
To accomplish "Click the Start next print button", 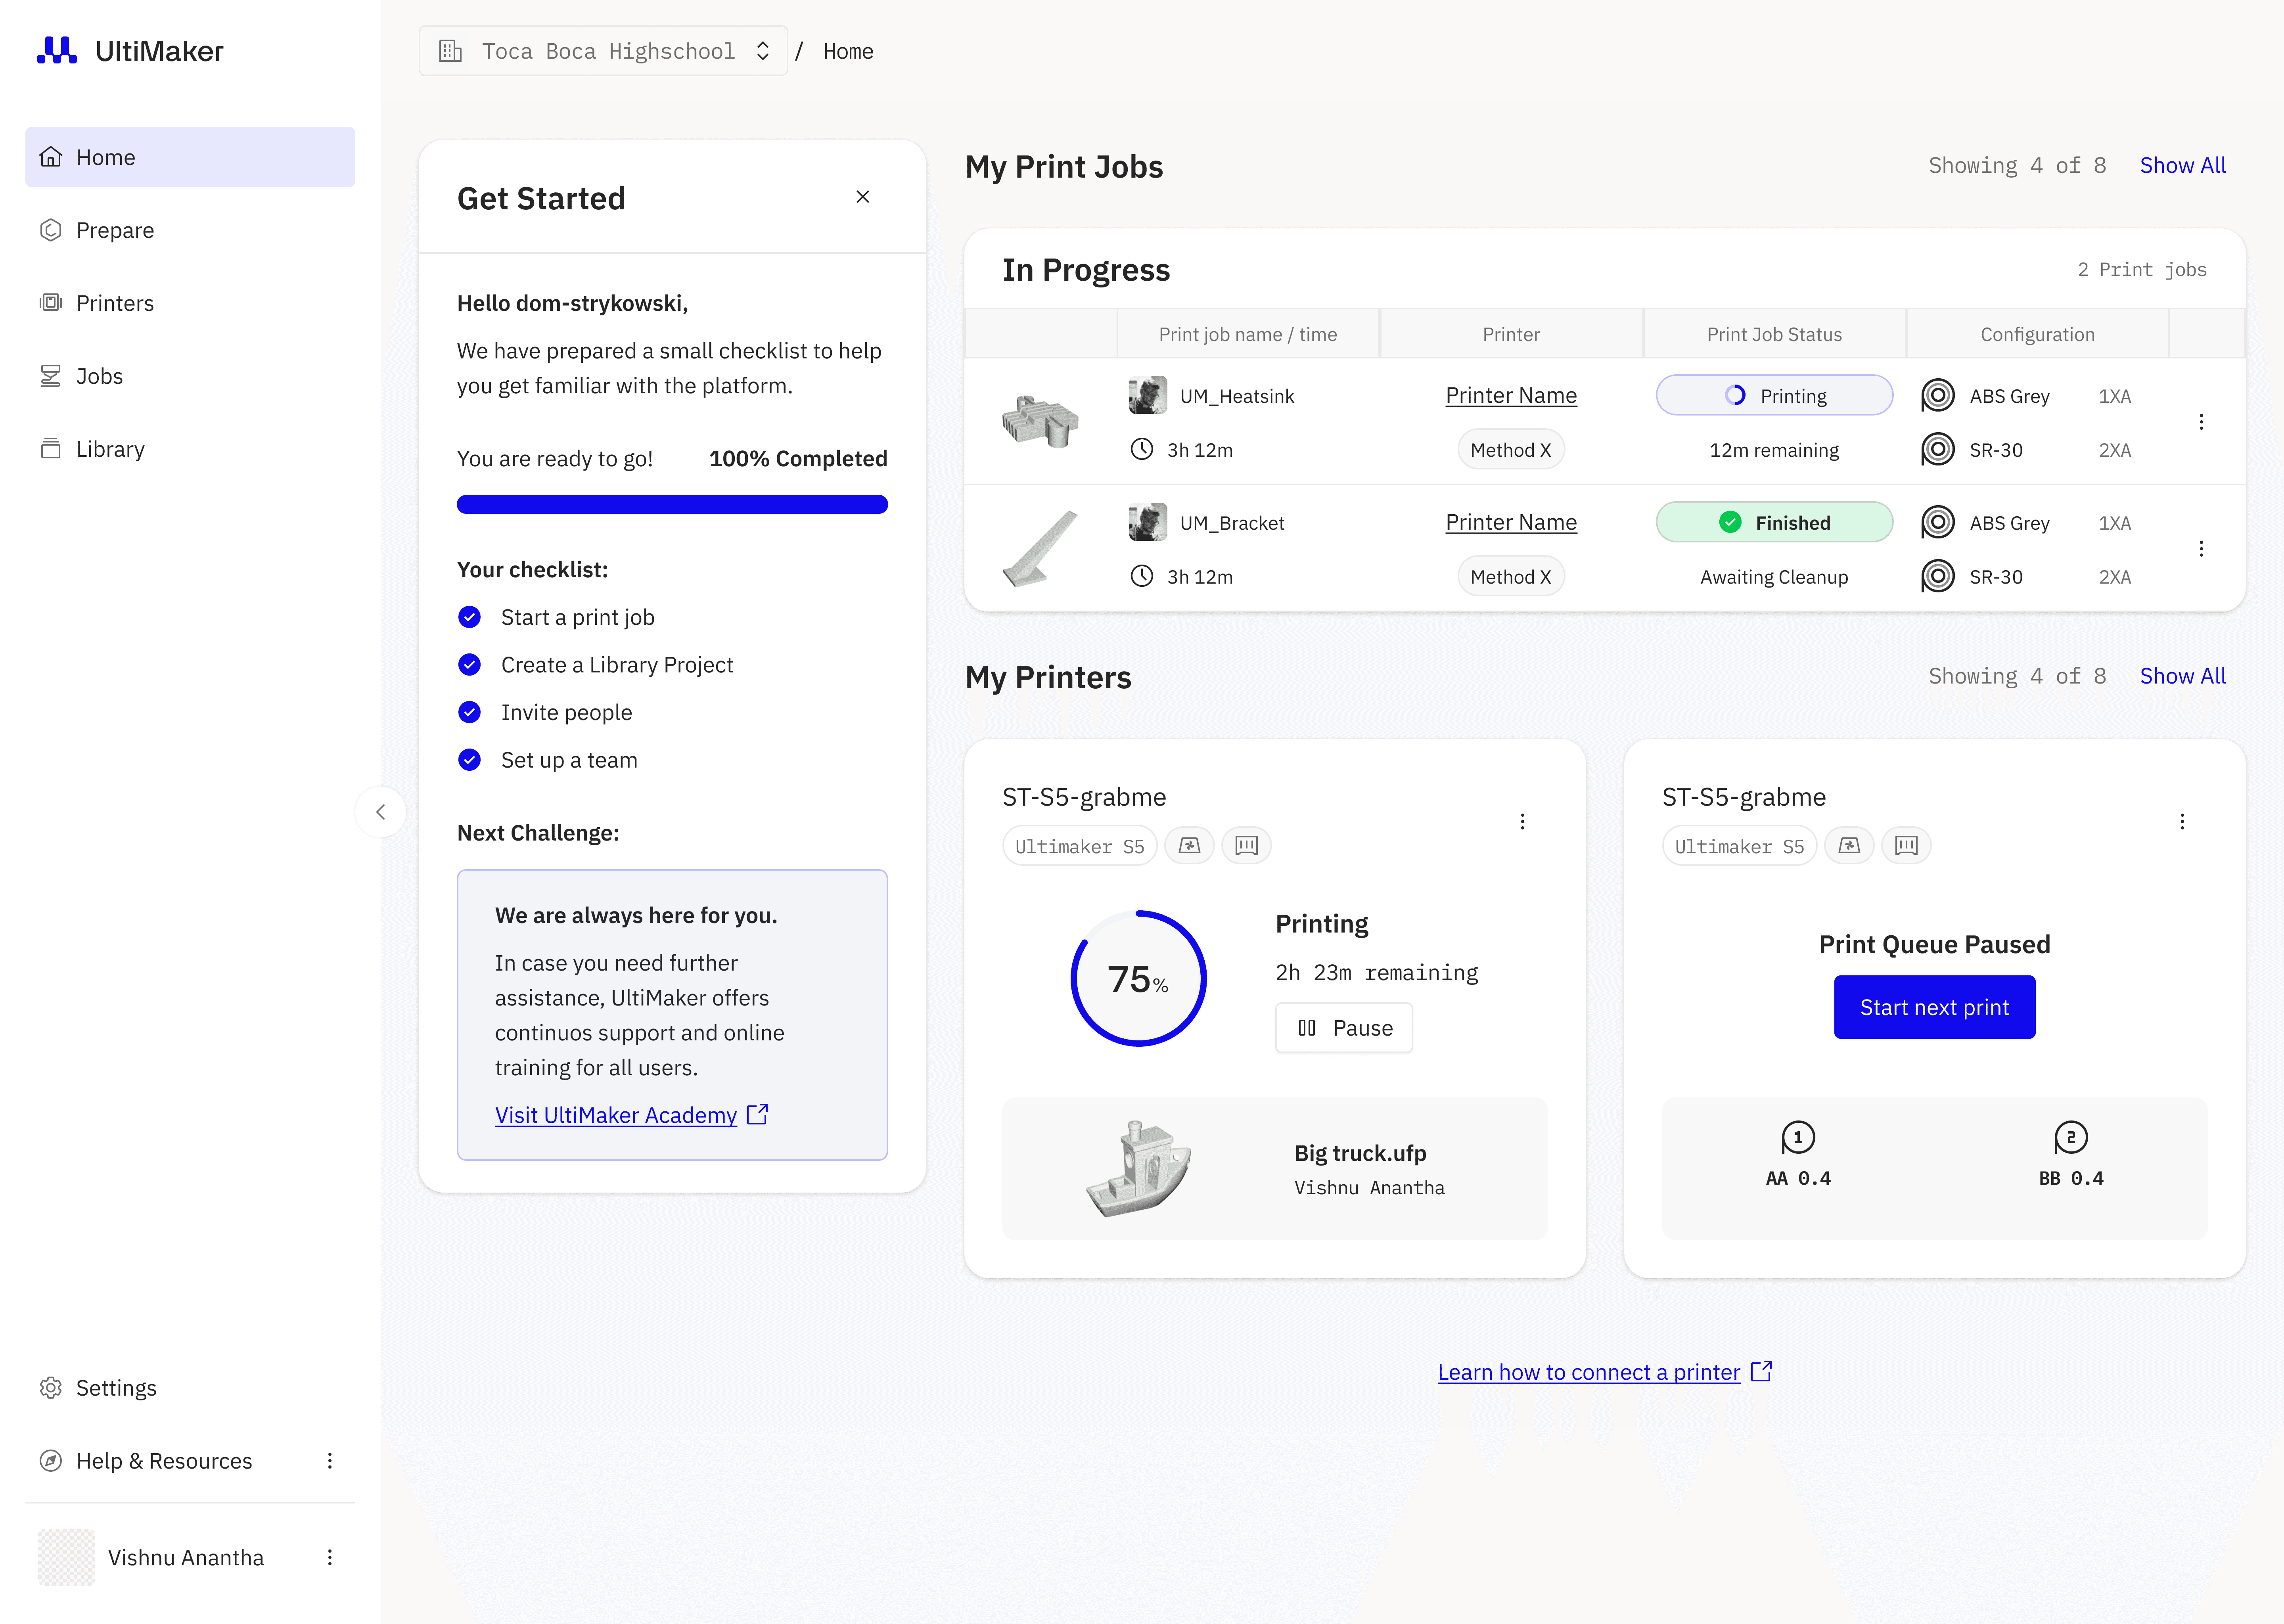I will tap(1934, 1007).
